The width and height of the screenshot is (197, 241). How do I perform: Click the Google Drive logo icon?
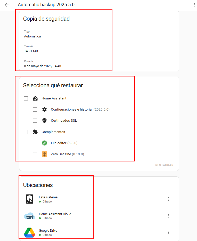click(29, 232)
